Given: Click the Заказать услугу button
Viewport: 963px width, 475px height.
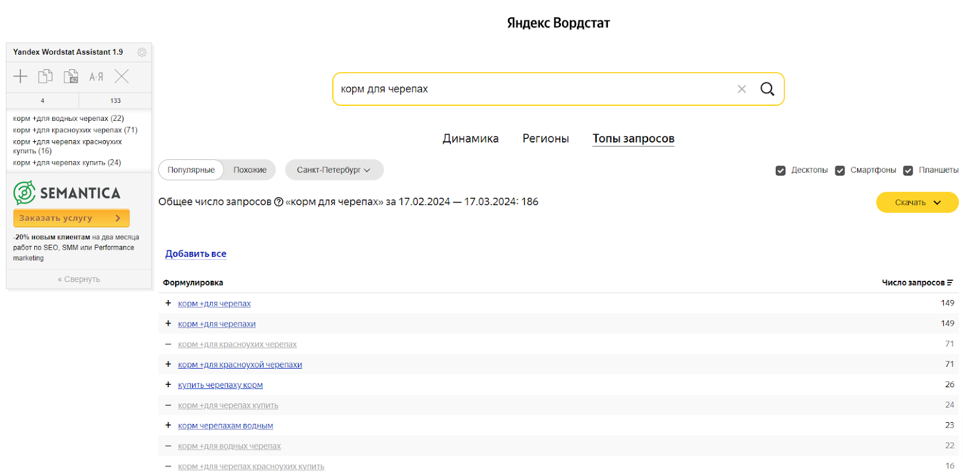Looking at the screenshot, I should (72, 218).
